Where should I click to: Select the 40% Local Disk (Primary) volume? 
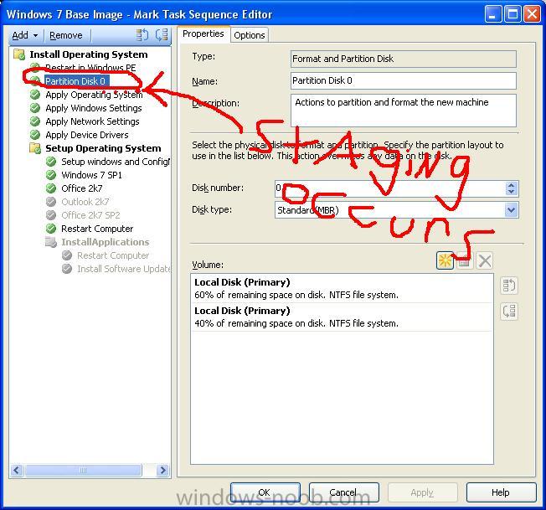click(x=342, y=317)
